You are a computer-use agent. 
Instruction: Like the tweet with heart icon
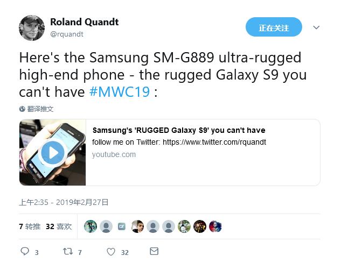111,252
